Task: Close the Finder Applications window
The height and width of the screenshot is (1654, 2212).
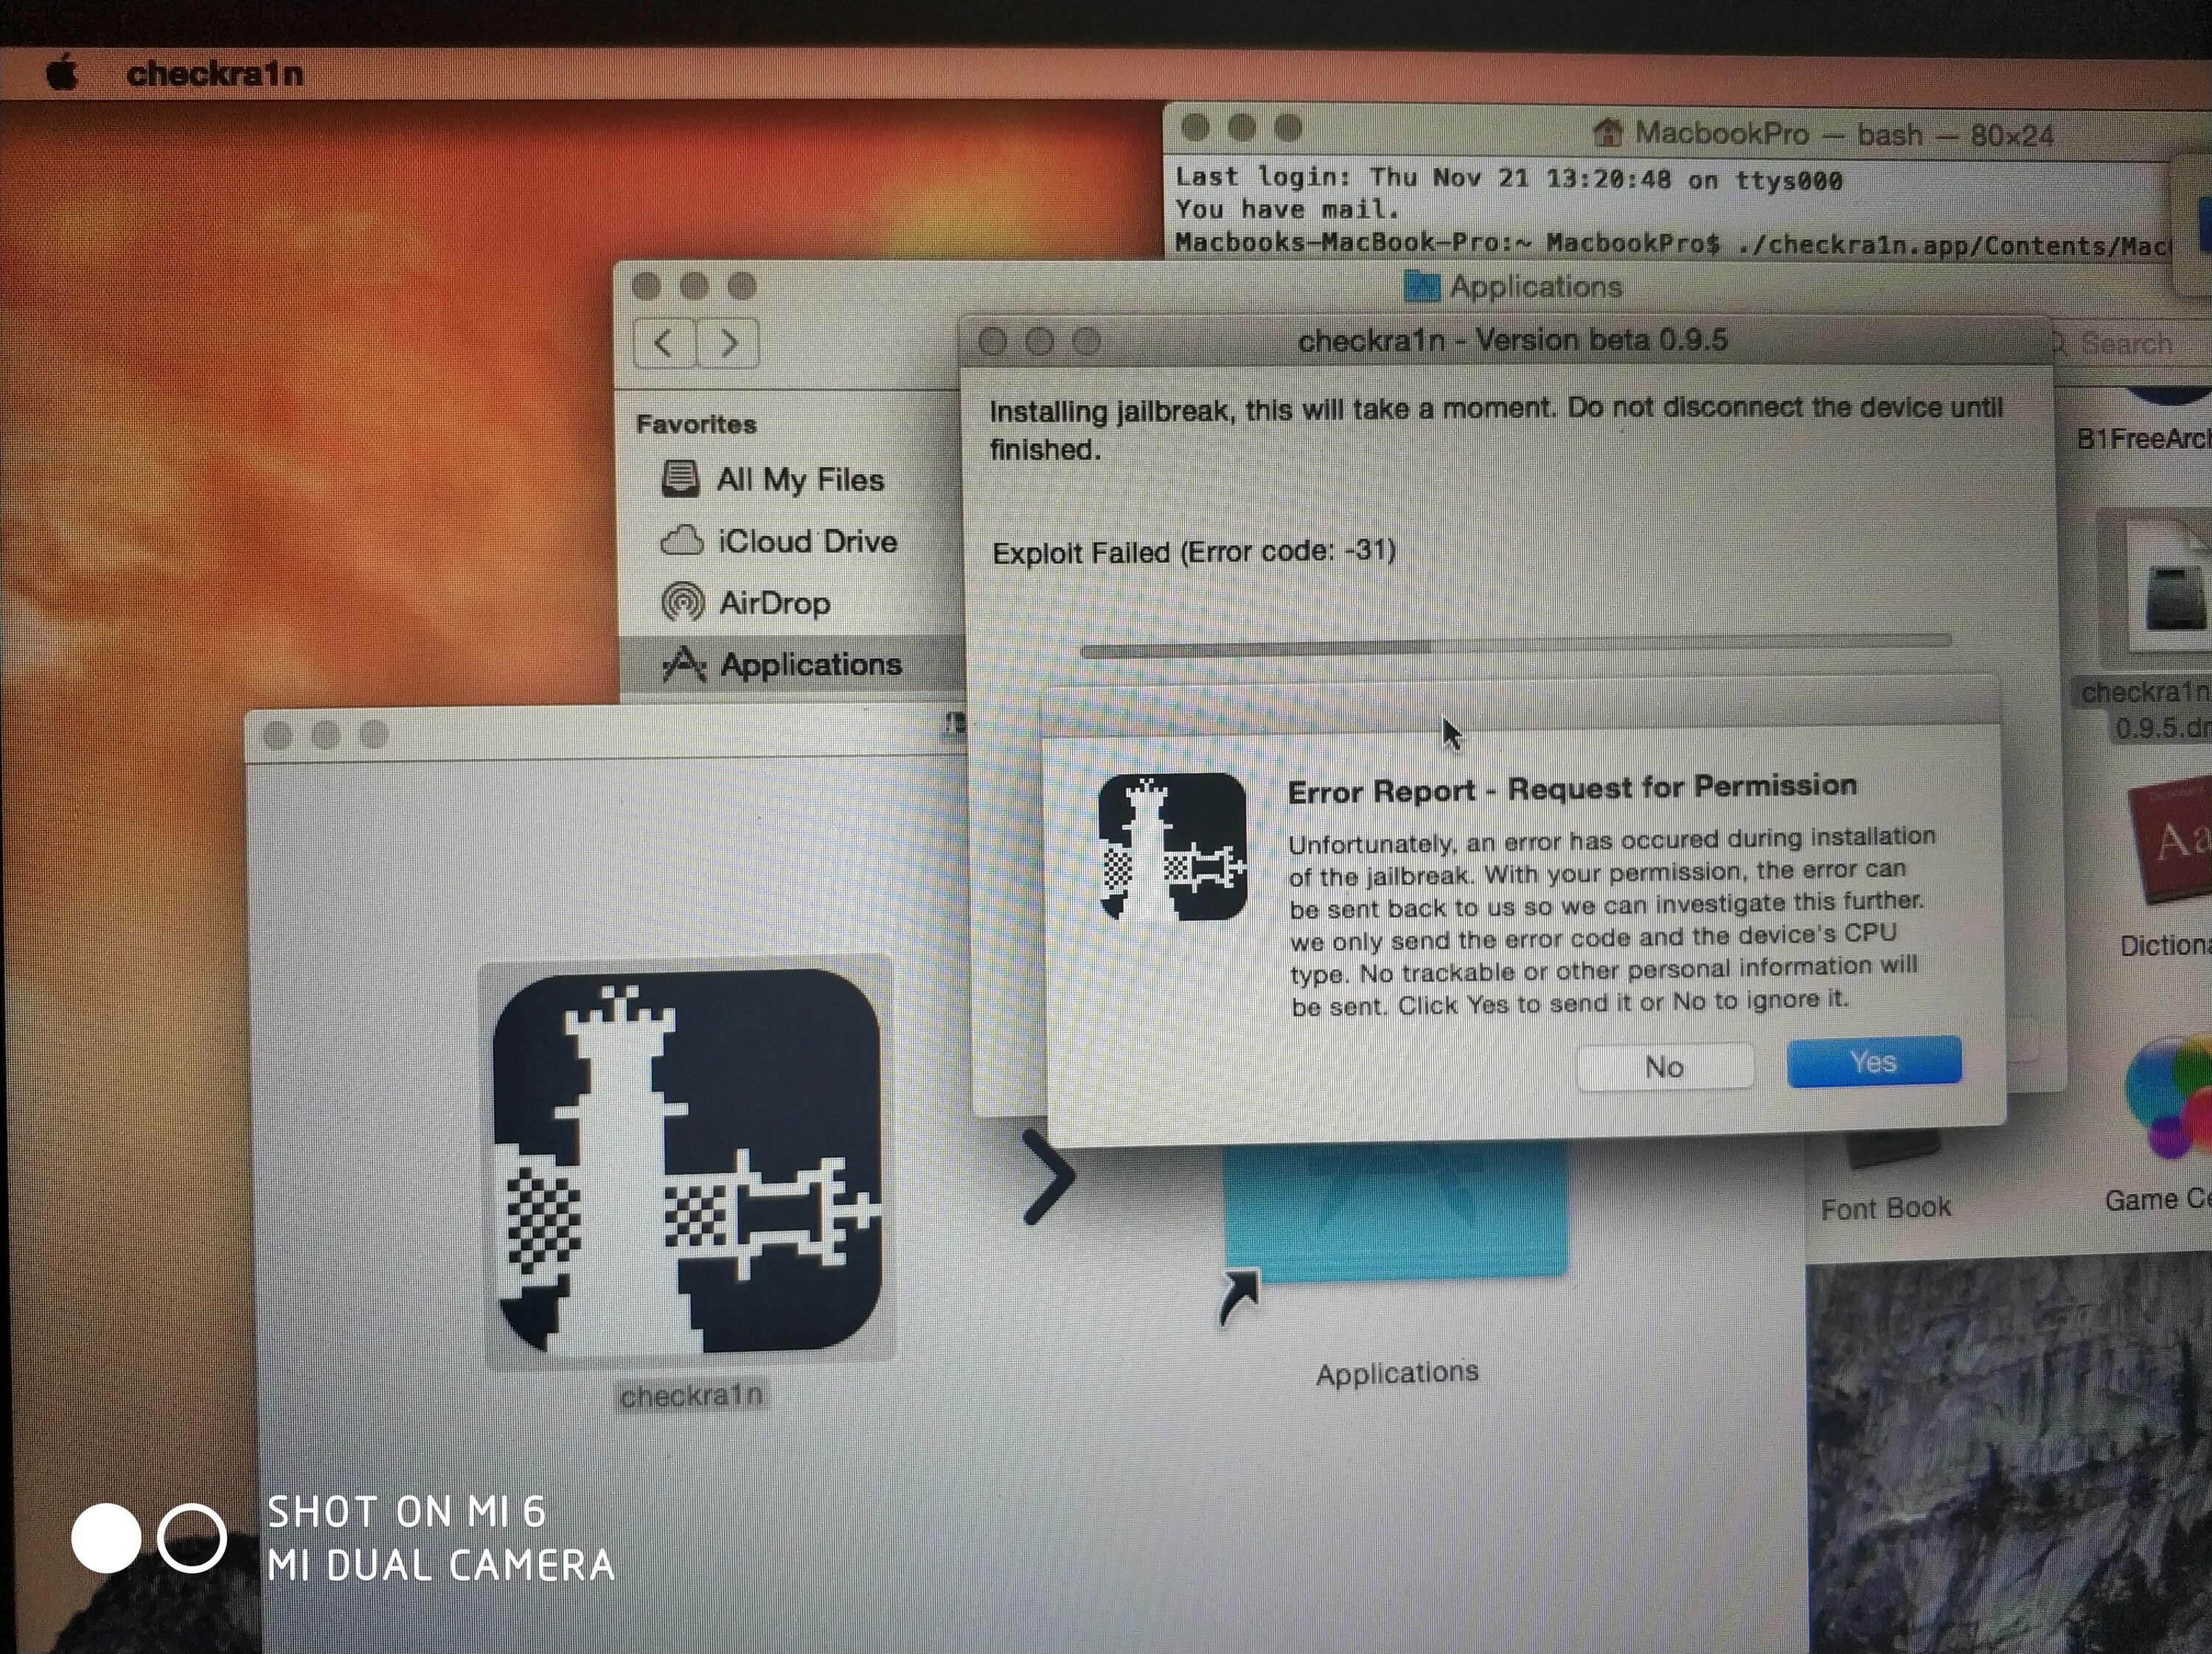Action: [647, 287]
